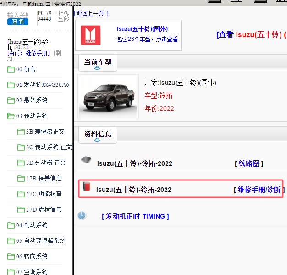Expand 06 转向系统 folder
Viewport: 287px width, 275px height.
tap(32, 256)
